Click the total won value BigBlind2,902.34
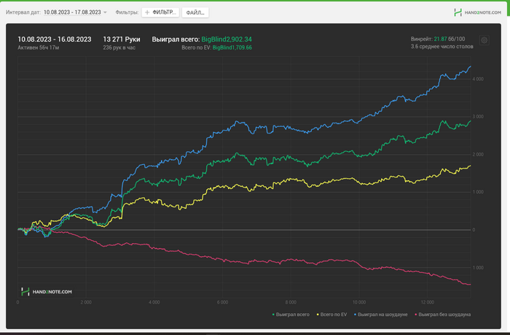Viewport: 510px width, 335px height. pos(227,39)
